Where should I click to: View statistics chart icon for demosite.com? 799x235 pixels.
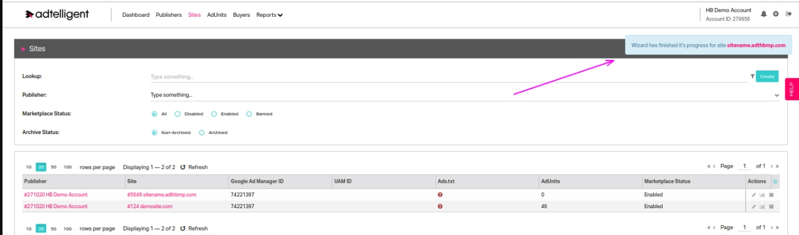pos(762,206)
